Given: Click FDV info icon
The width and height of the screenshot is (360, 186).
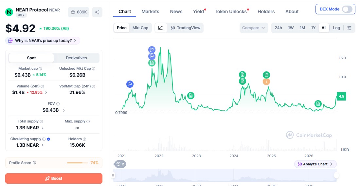Looking at the screenshot, I should [x=58, y=104].
